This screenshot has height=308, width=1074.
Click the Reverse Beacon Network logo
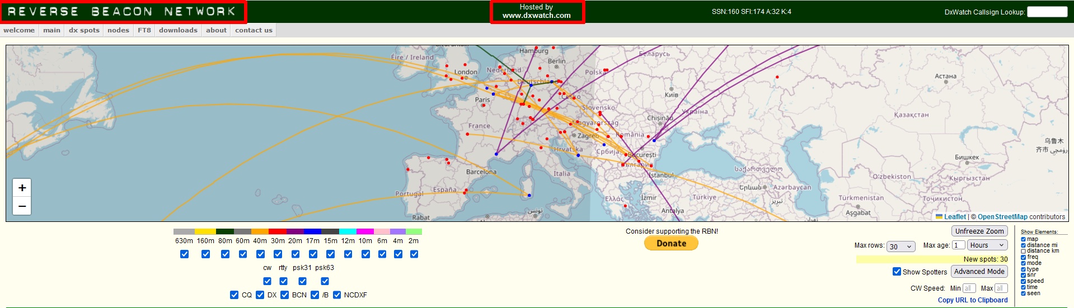(x=123, y=12)
